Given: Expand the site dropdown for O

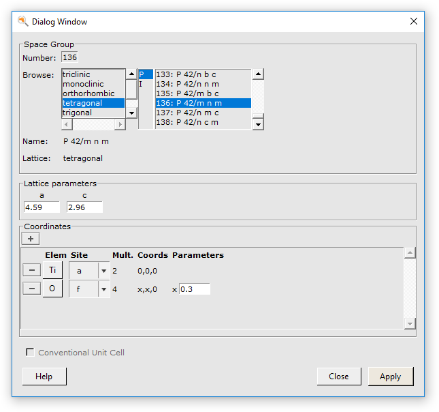Looking at the screenshot, I should (x=103, y=289).
